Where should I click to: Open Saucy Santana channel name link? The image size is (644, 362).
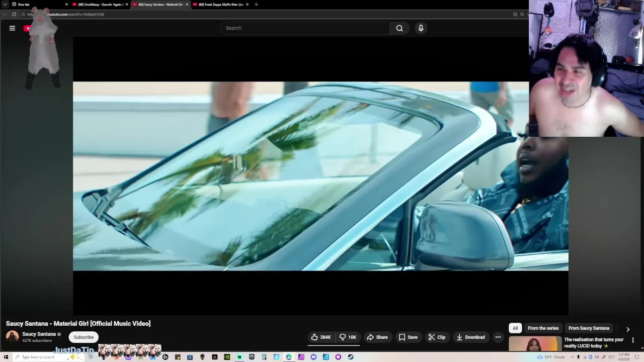point(39,334)
